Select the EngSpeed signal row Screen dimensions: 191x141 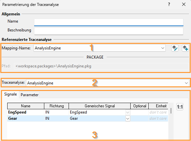[88, 112]
